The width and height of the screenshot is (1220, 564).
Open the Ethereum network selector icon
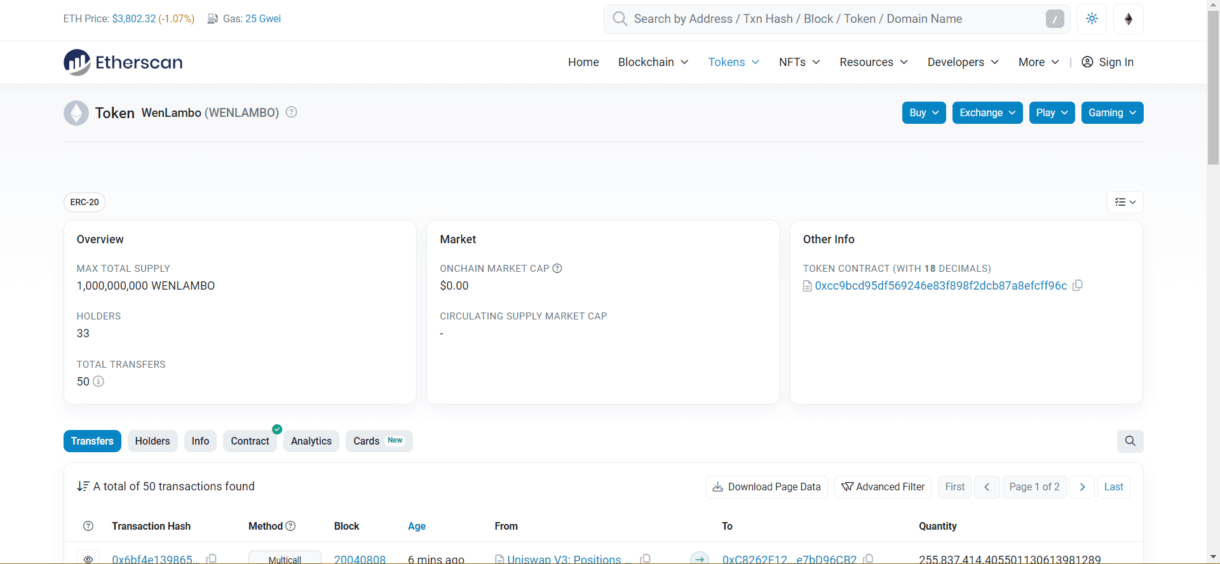1128,19
